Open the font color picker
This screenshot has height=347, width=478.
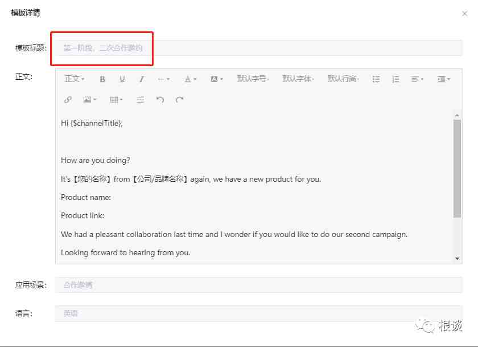191,79
